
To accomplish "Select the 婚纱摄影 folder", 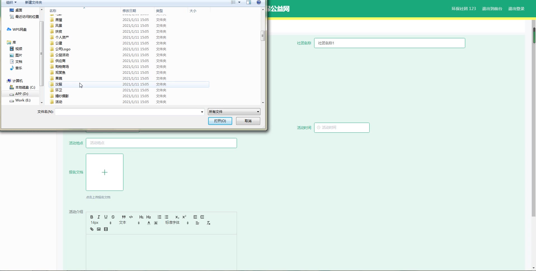I will (59, 96).
